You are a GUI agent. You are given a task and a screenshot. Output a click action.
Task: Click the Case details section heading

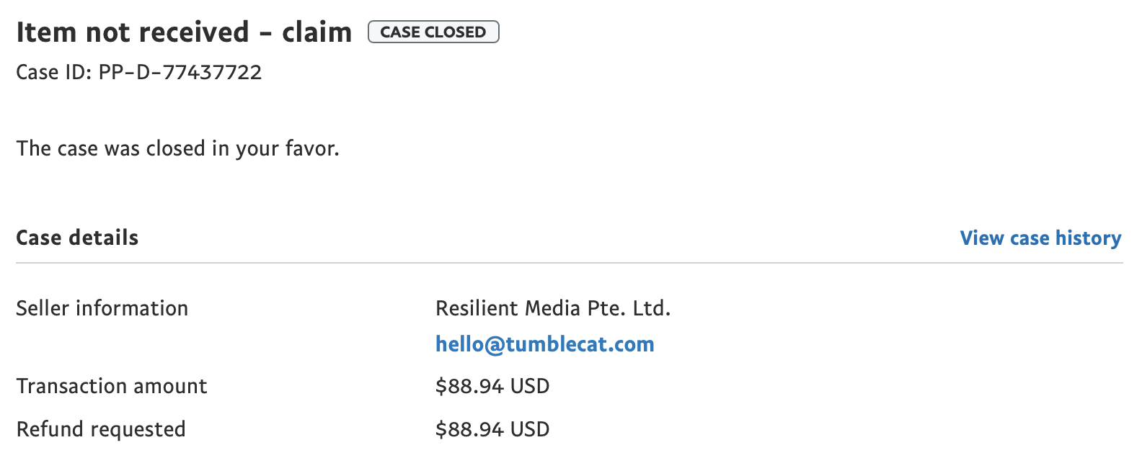tap(77, 238)
